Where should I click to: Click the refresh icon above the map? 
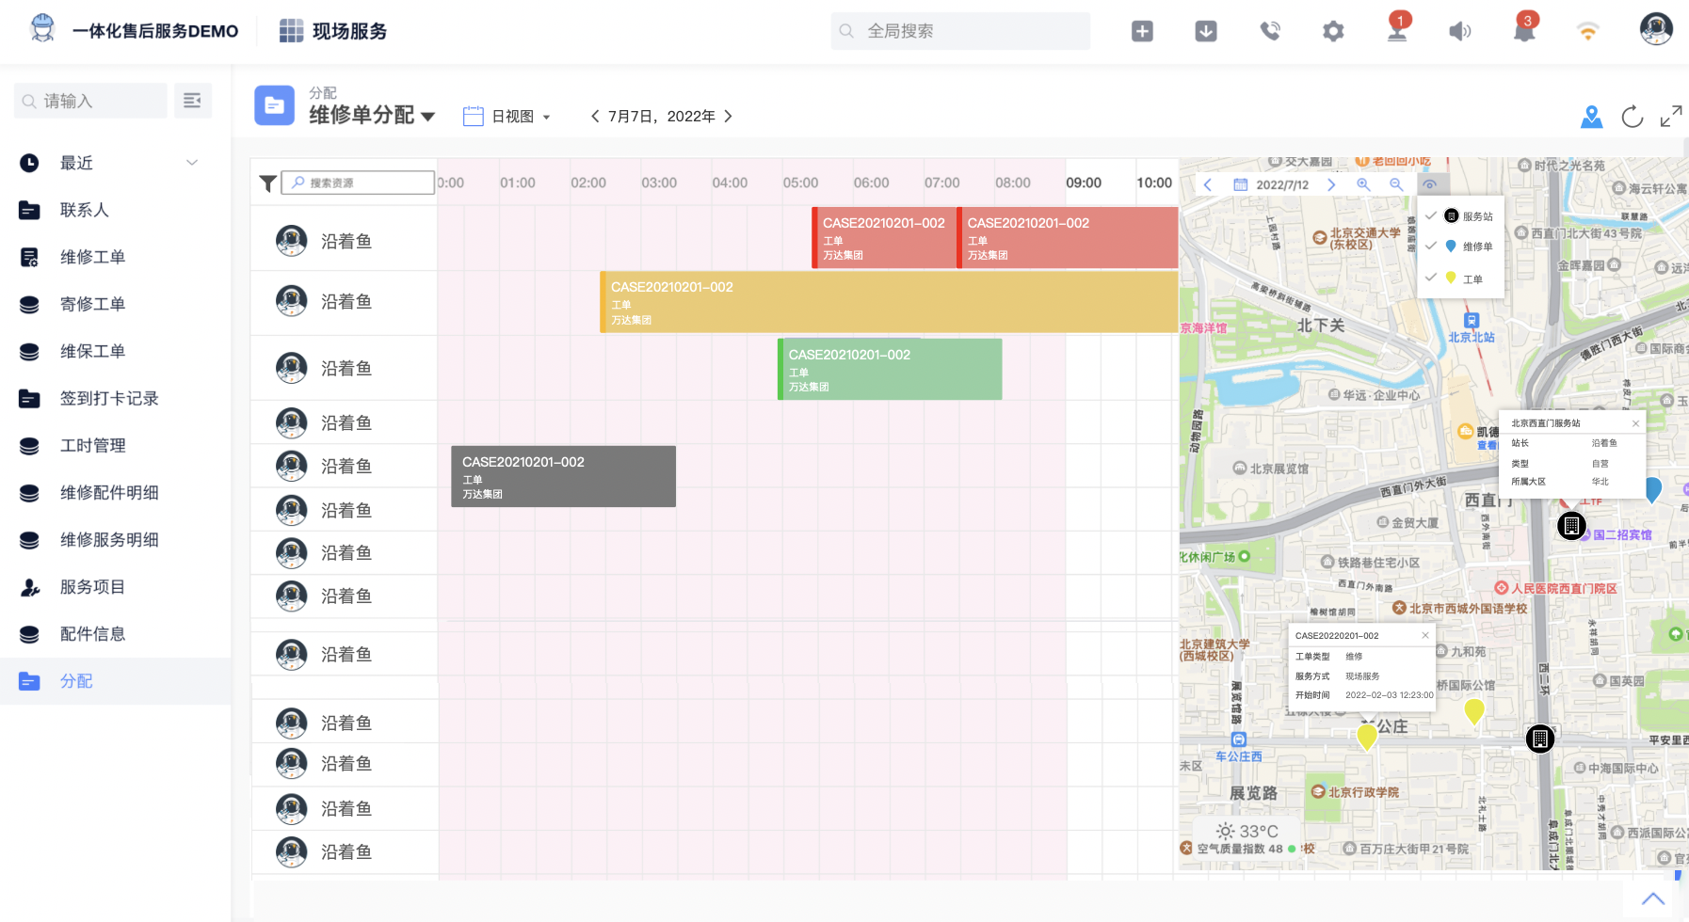(x=1631, y=116)
